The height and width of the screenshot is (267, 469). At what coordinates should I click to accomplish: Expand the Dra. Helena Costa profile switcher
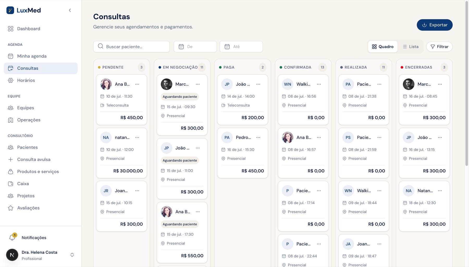pos(72,255)
